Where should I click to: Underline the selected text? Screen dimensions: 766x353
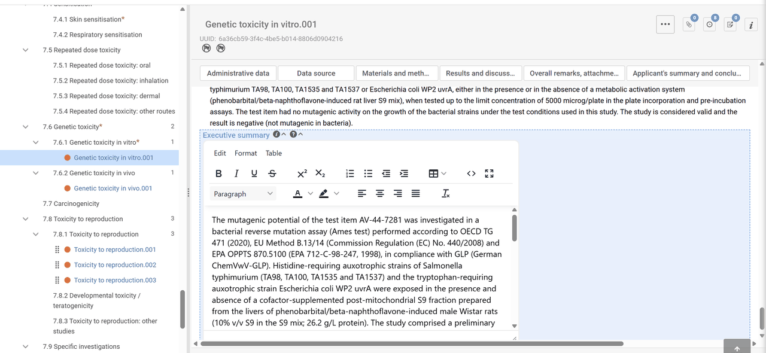[x=254, y=174]
